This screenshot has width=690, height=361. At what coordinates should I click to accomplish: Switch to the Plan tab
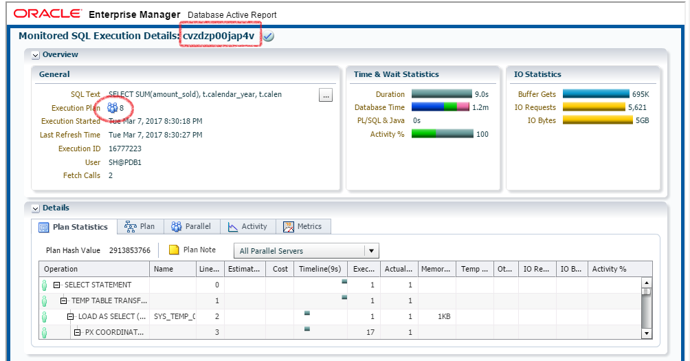(140, 226)
